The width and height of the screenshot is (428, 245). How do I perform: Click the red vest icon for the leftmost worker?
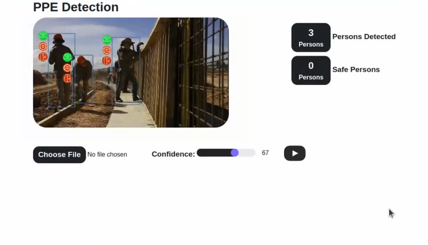point(43,57)
